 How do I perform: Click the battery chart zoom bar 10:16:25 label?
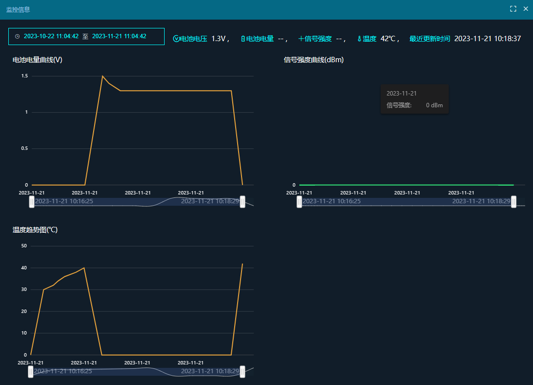coord(64,201)
